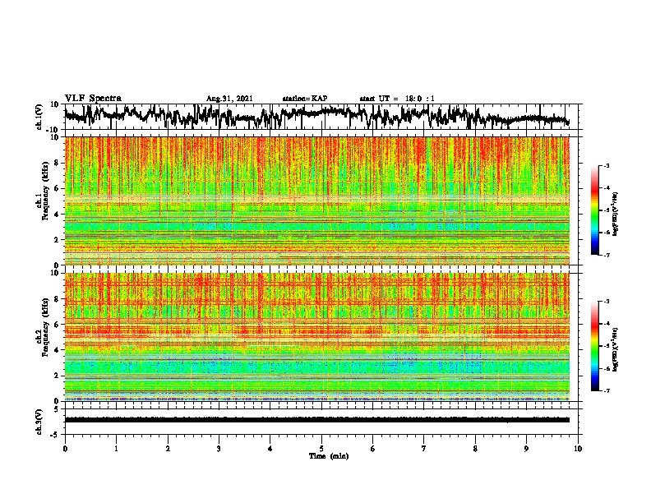Click the time axis tick label '8'
The height and width of the screenshot is (503, 651).
click(x=475, y=449)
